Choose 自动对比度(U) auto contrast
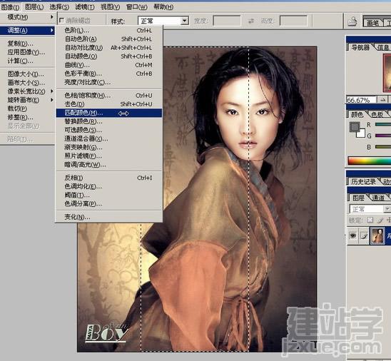 [x=109, y=48]
